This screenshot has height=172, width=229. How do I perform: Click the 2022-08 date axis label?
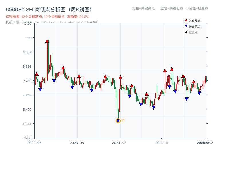(34, 143)
